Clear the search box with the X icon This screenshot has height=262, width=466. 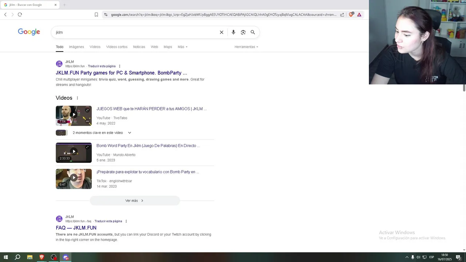(x=221, y=32)
